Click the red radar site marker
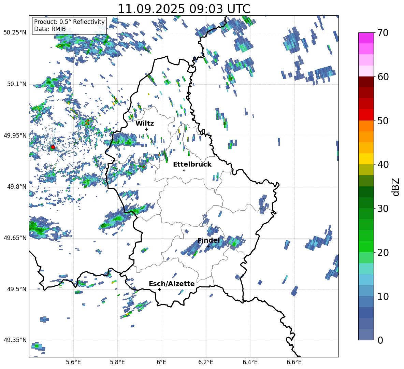 [53, 147]
